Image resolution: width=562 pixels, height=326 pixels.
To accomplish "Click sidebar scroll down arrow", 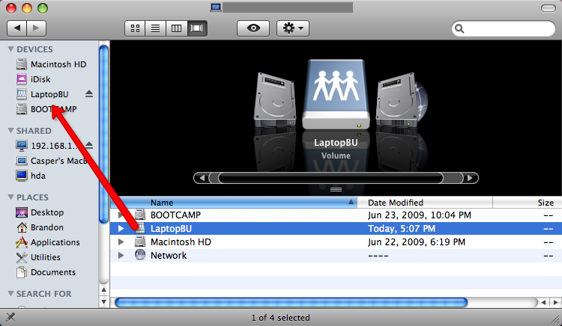I will (x=103, y=301).
